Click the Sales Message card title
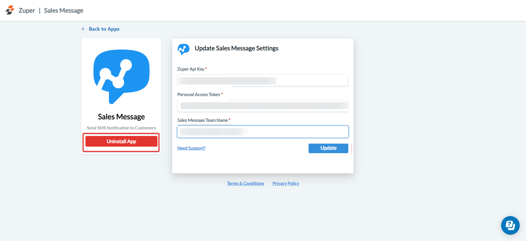 (121, 117)
